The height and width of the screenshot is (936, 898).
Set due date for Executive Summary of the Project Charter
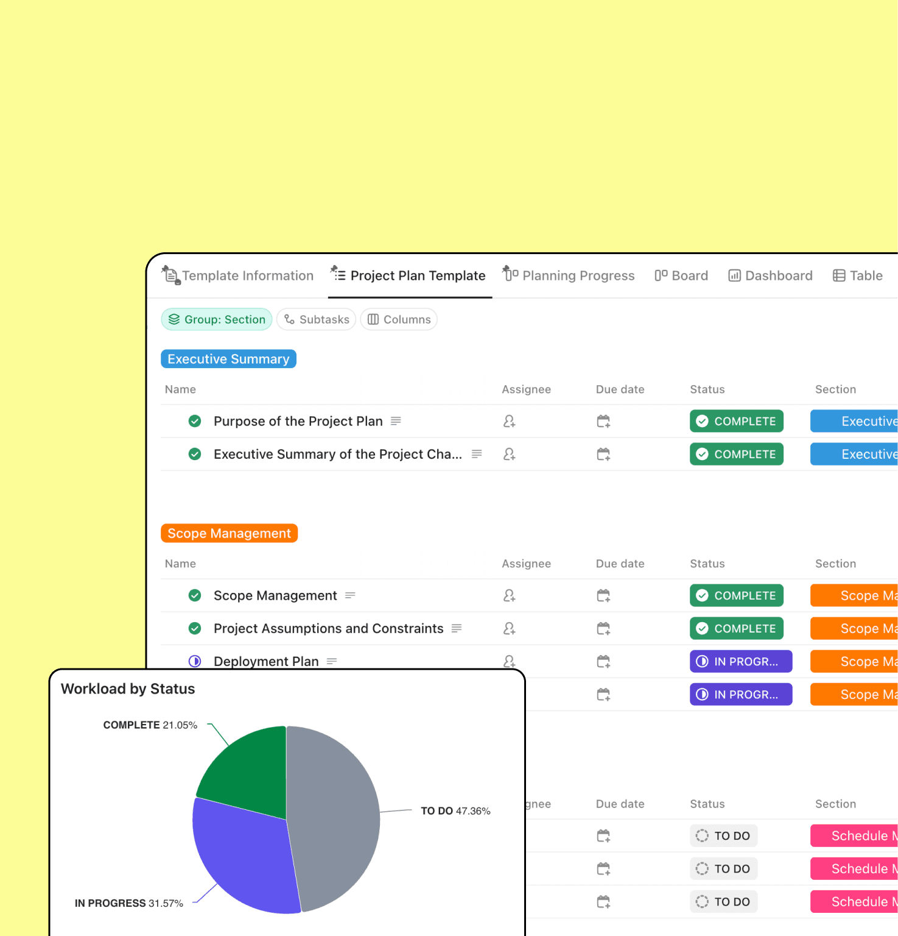[x=603, y=454]
